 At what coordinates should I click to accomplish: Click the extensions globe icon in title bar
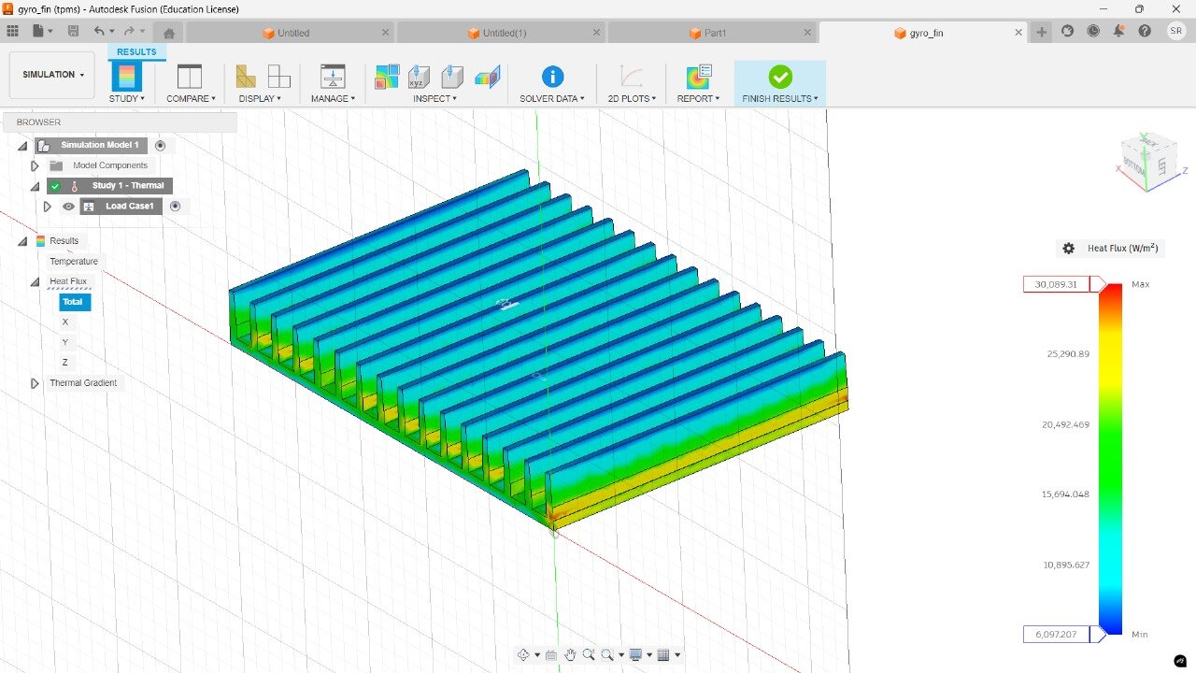[x=1068, y=31]
